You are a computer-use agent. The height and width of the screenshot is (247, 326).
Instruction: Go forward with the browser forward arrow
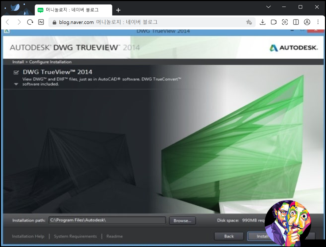[x=19, y=22]
